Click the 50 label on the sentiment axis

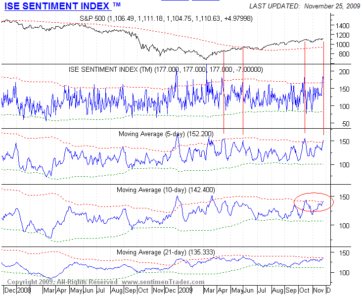tap(346, 124)
